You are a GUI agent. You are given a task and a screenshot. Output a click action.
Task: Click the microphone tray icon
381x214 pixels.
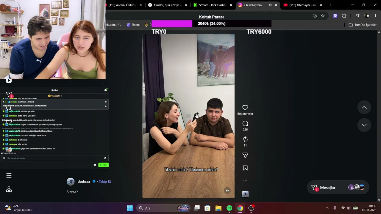[x=335, y=208]
